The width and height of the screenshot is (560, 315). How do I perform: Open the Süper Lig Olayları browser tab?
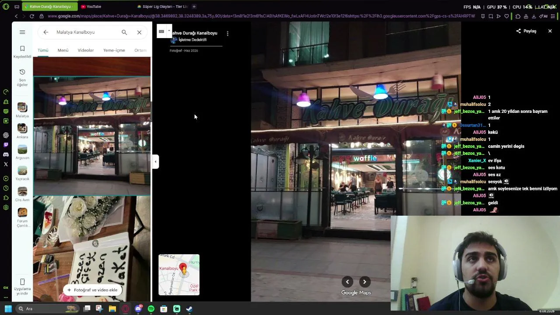(162, 7)
